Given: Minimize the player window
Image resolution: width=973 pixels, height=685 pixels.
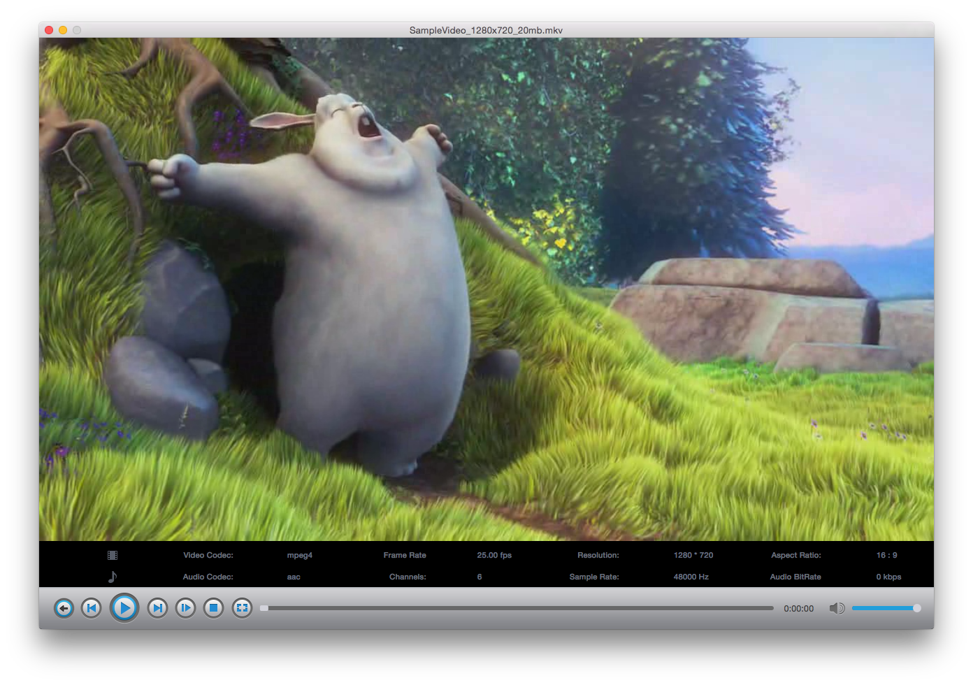Looking at the screenshot, I should (x=63, y=30).
